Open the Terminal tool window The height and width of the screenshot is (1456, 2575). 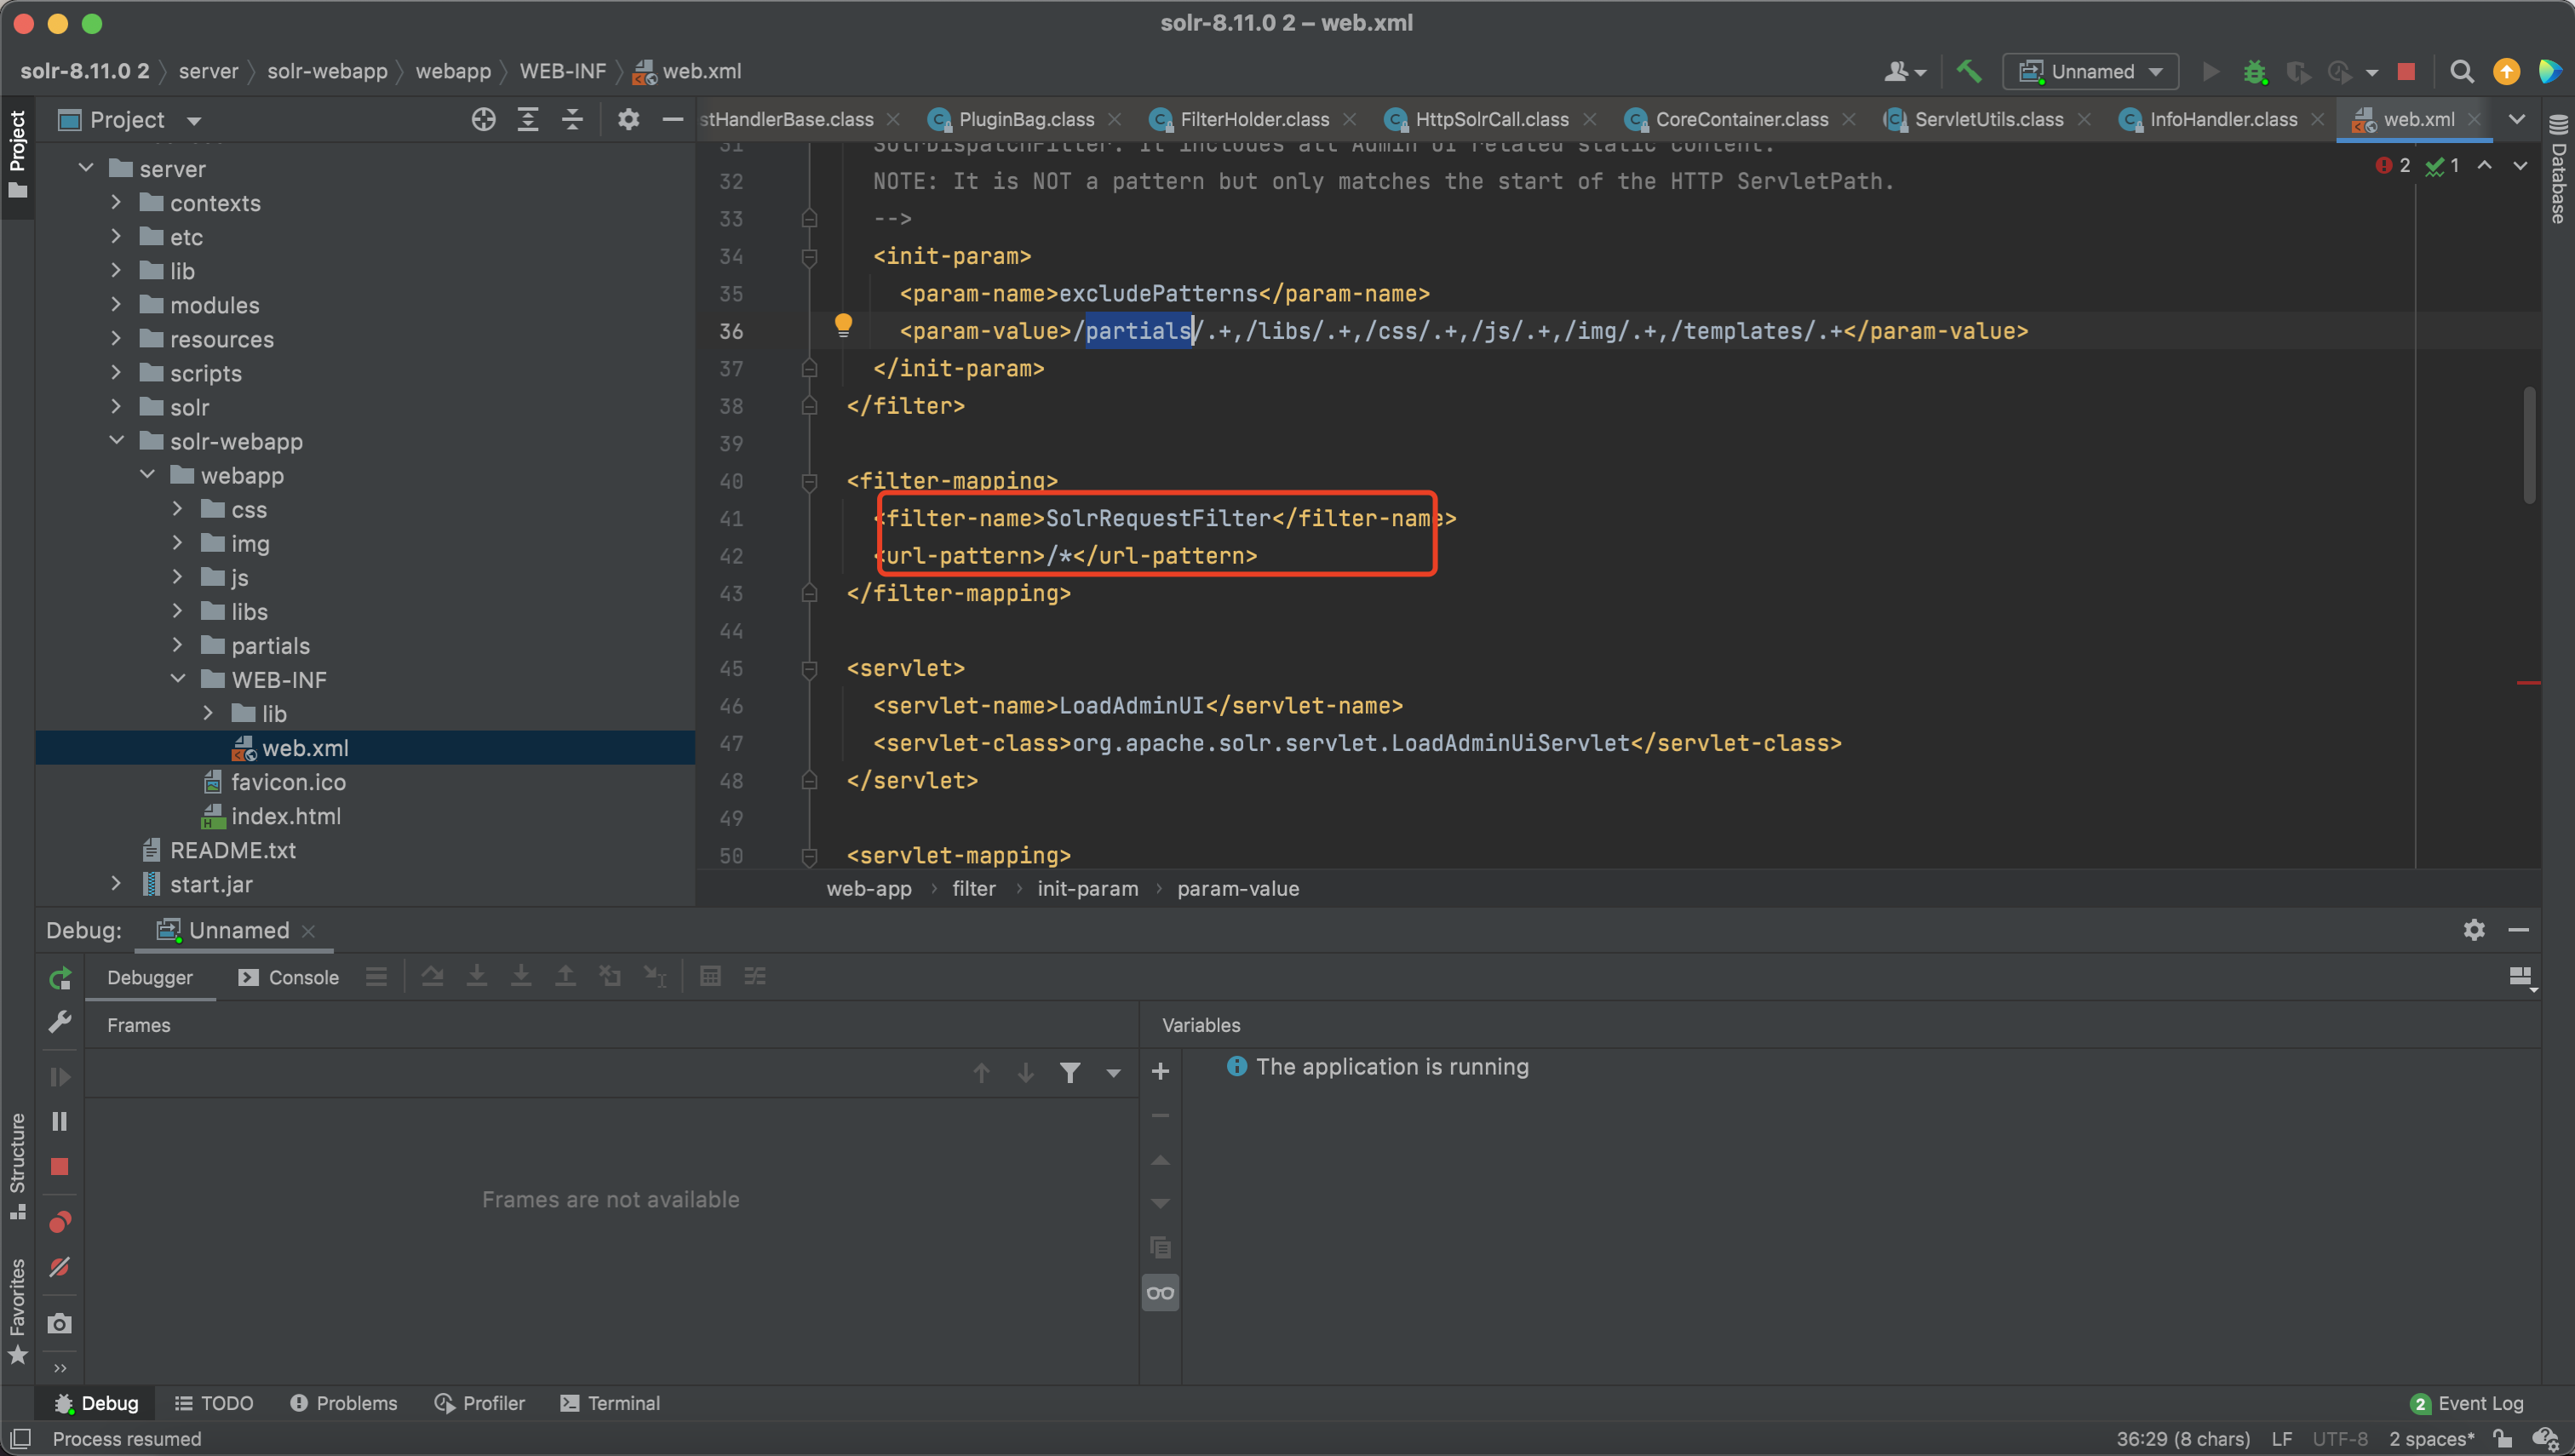610,1403
